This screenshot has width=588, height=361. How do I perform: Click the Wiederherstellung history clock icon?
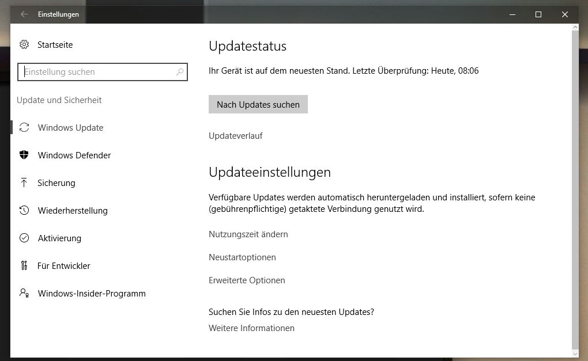(x=24, y=211)
